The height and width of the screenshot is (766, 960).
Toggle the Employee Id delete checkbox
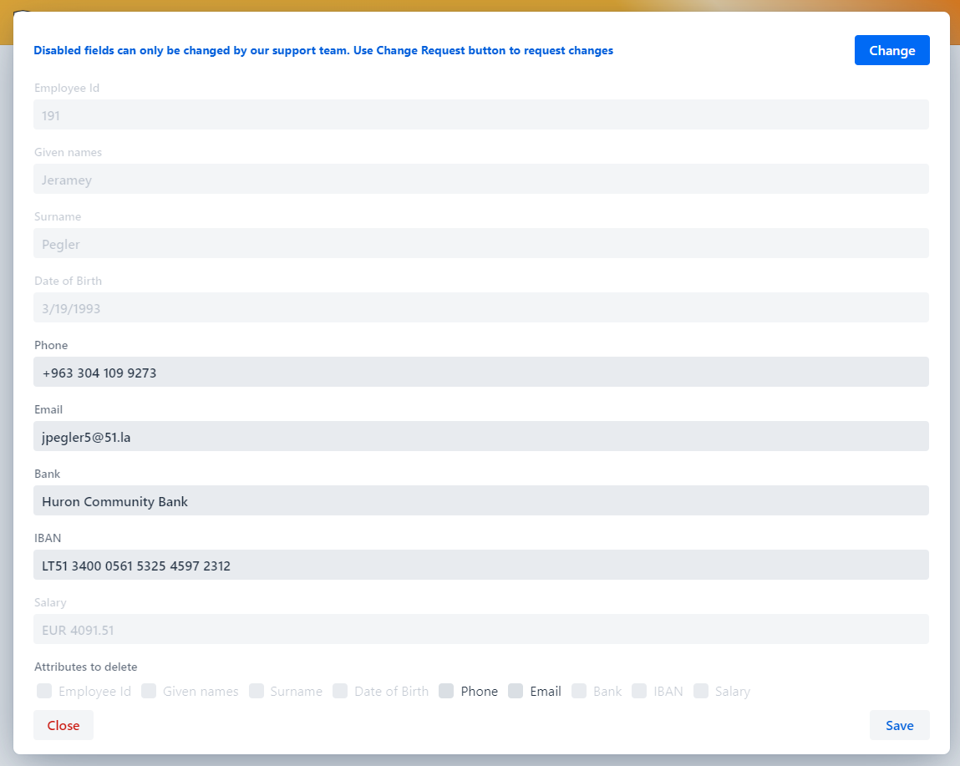click(44, 691)
